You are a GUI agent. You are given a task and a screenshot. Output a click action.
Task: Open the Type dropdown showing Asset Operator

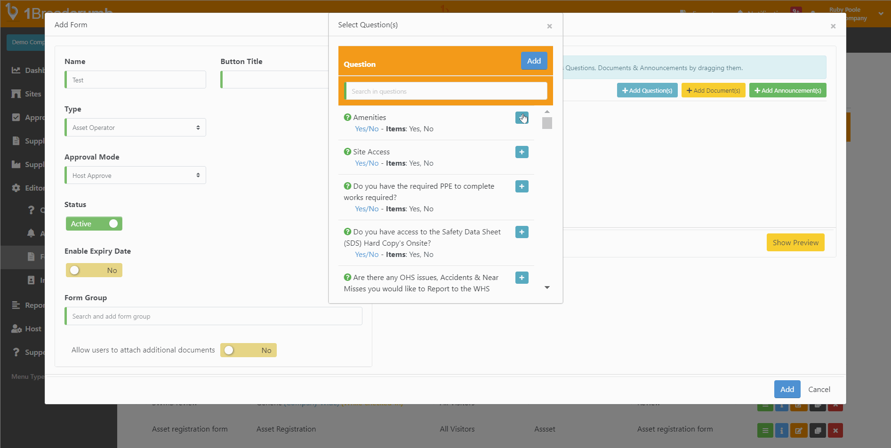tap(135, 127)
